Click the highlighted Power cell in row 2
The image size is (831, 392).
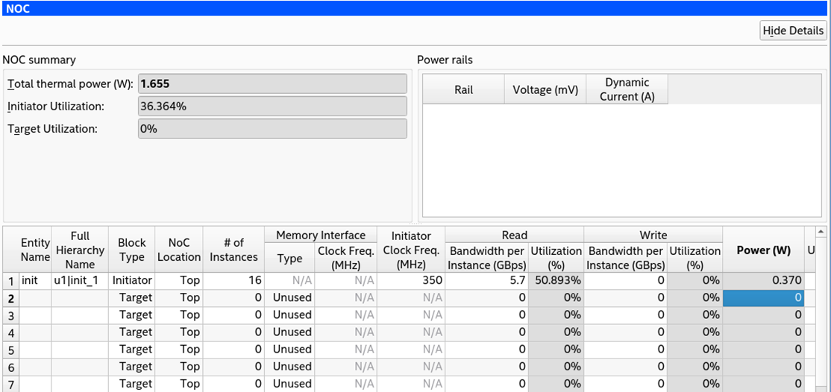[763, 297]
